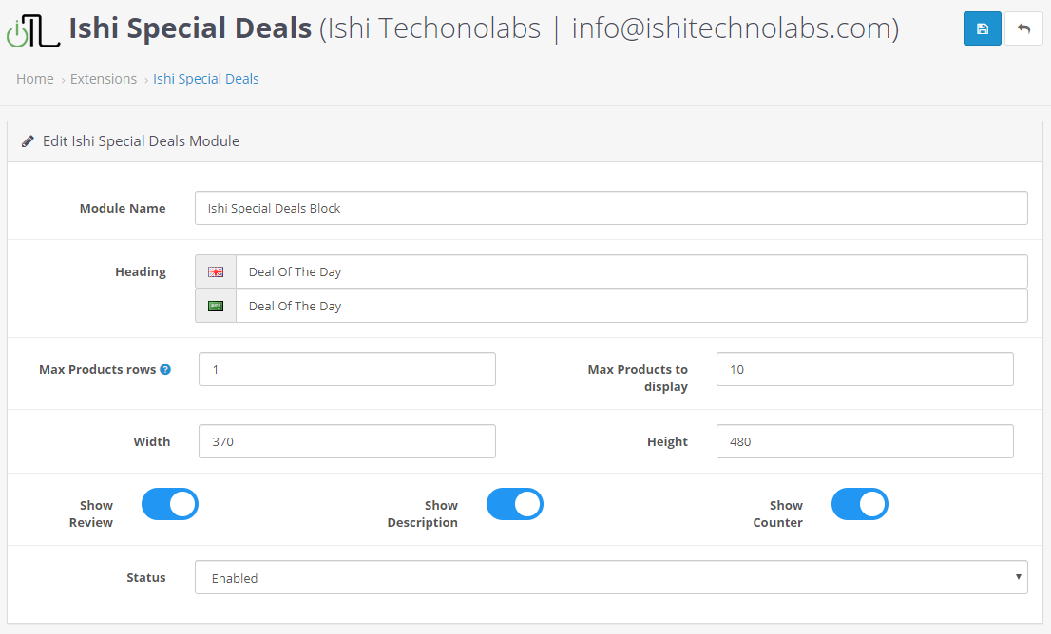Focus the Arabic Heading input field

point(631,306)
